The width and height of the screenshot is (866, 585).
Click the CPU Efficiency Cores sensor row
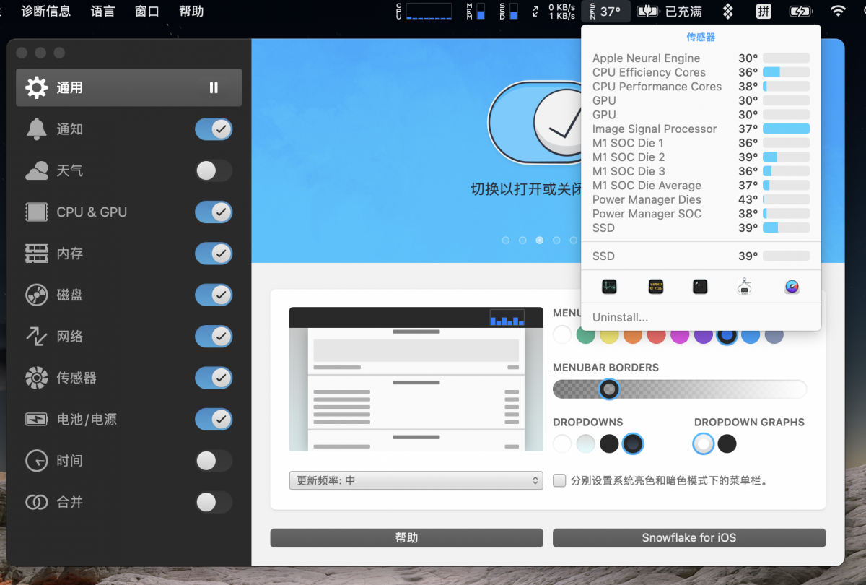point(701,72)
